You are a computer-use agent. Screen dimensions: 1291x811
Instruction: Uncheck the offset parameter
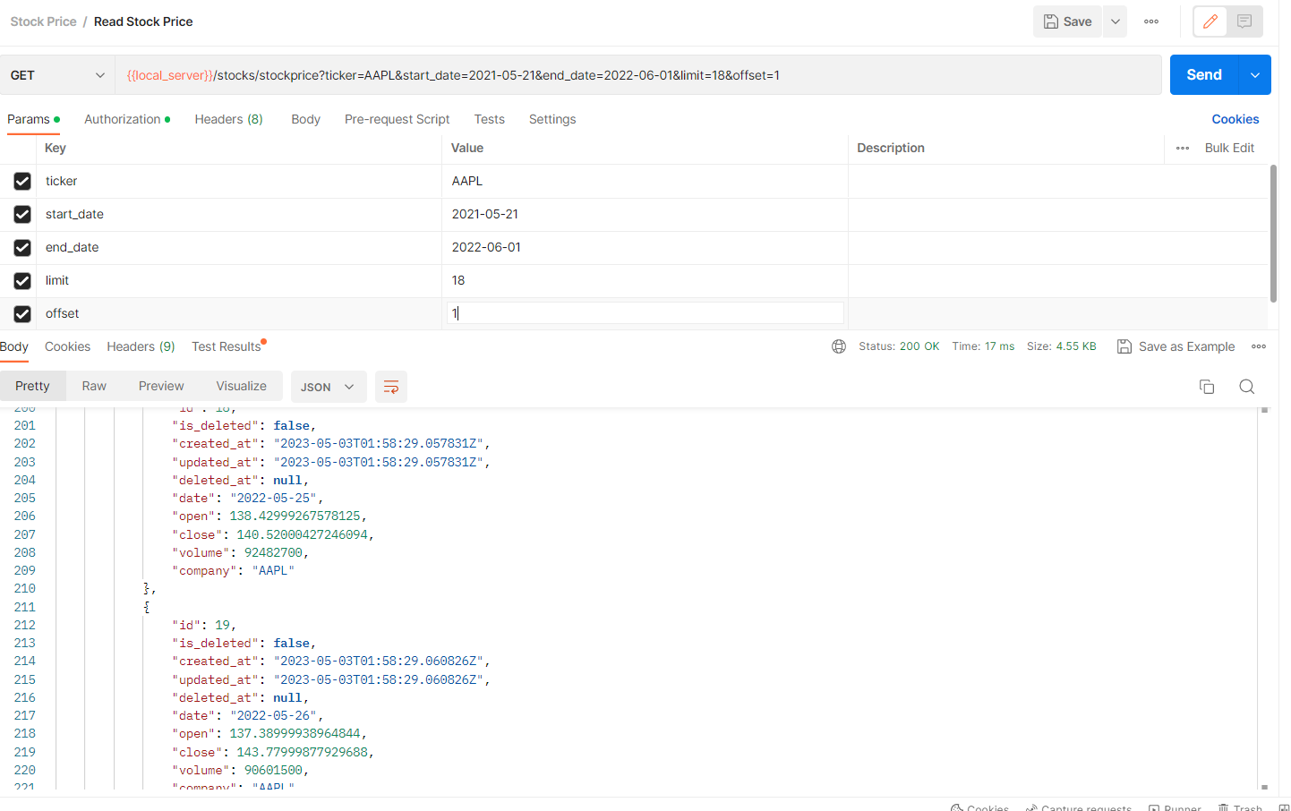pos(21,313)
